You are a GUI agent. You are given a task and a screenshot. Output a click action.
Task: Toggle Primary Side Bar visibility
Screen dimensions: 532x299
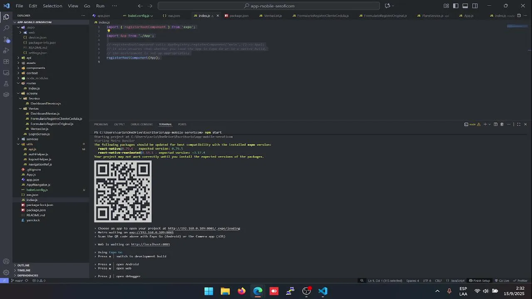pyautogui.click(x=456, y=6)
